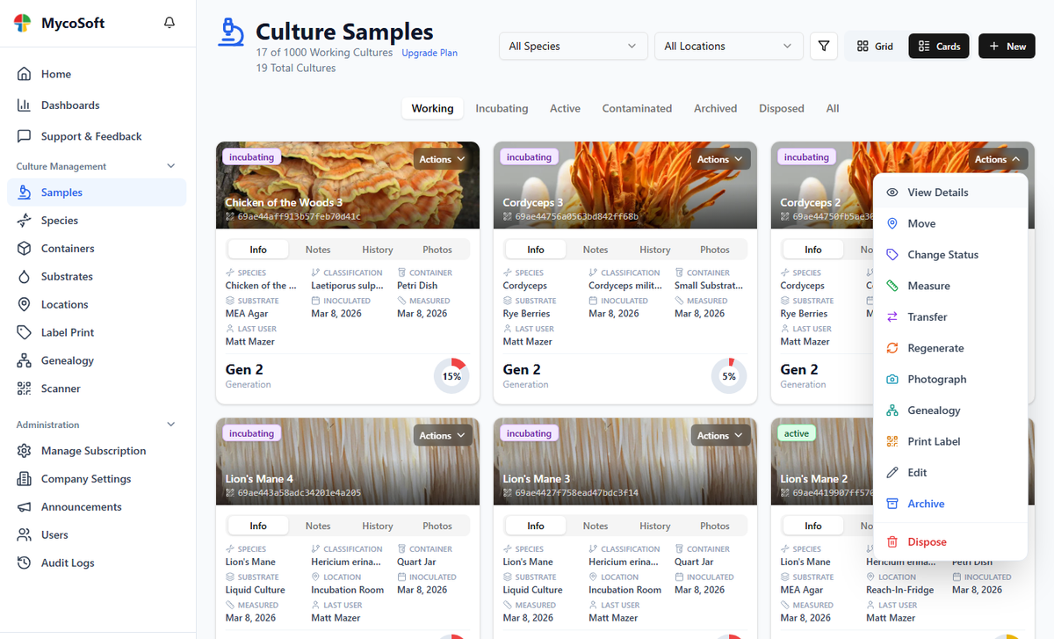The image size is (1054, 639).
Task: Choose Photograph from the actions menu
Action: click(936, 379)
